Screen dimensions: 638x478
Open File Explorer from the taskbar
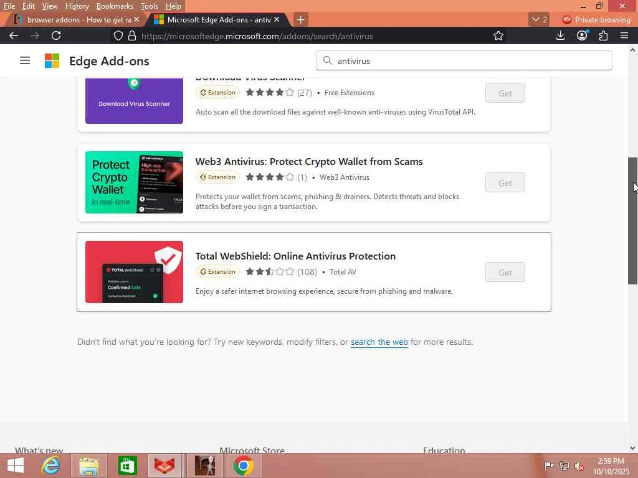tap(89, 466)
